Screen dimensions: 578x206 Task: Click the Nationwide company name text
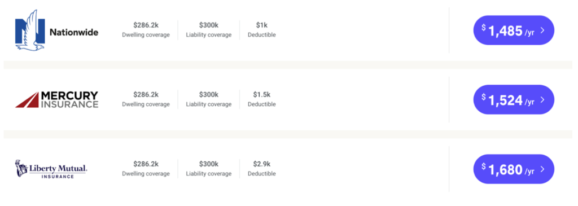tap(74, 32)
